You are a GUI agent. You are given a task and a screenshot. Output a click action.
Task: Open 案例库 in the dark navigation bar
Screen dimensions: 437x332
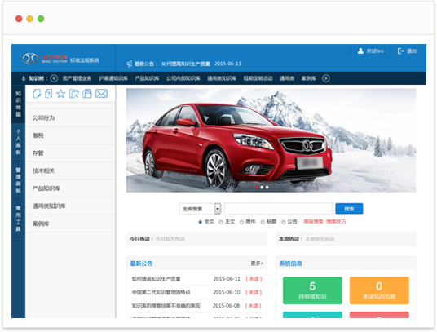click(308, 78)
